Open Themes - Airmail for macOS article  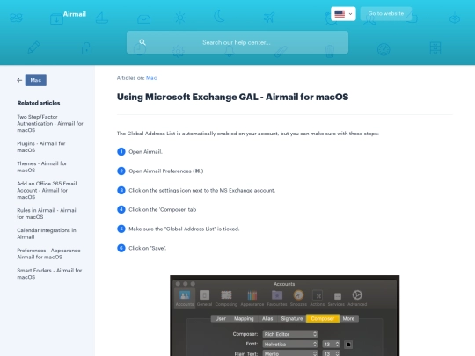point(42,167)
